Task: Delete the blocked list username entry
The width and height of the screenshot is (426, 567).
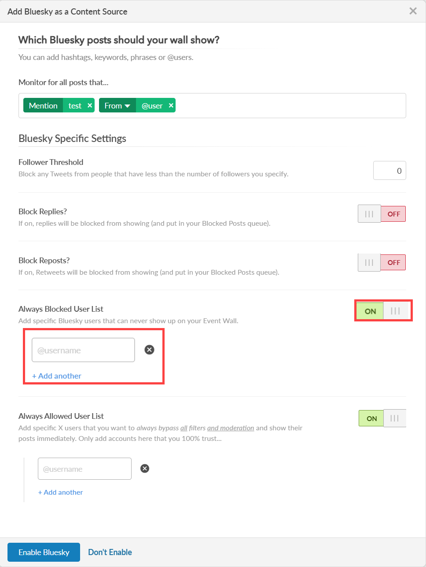Action: [150, 350]
